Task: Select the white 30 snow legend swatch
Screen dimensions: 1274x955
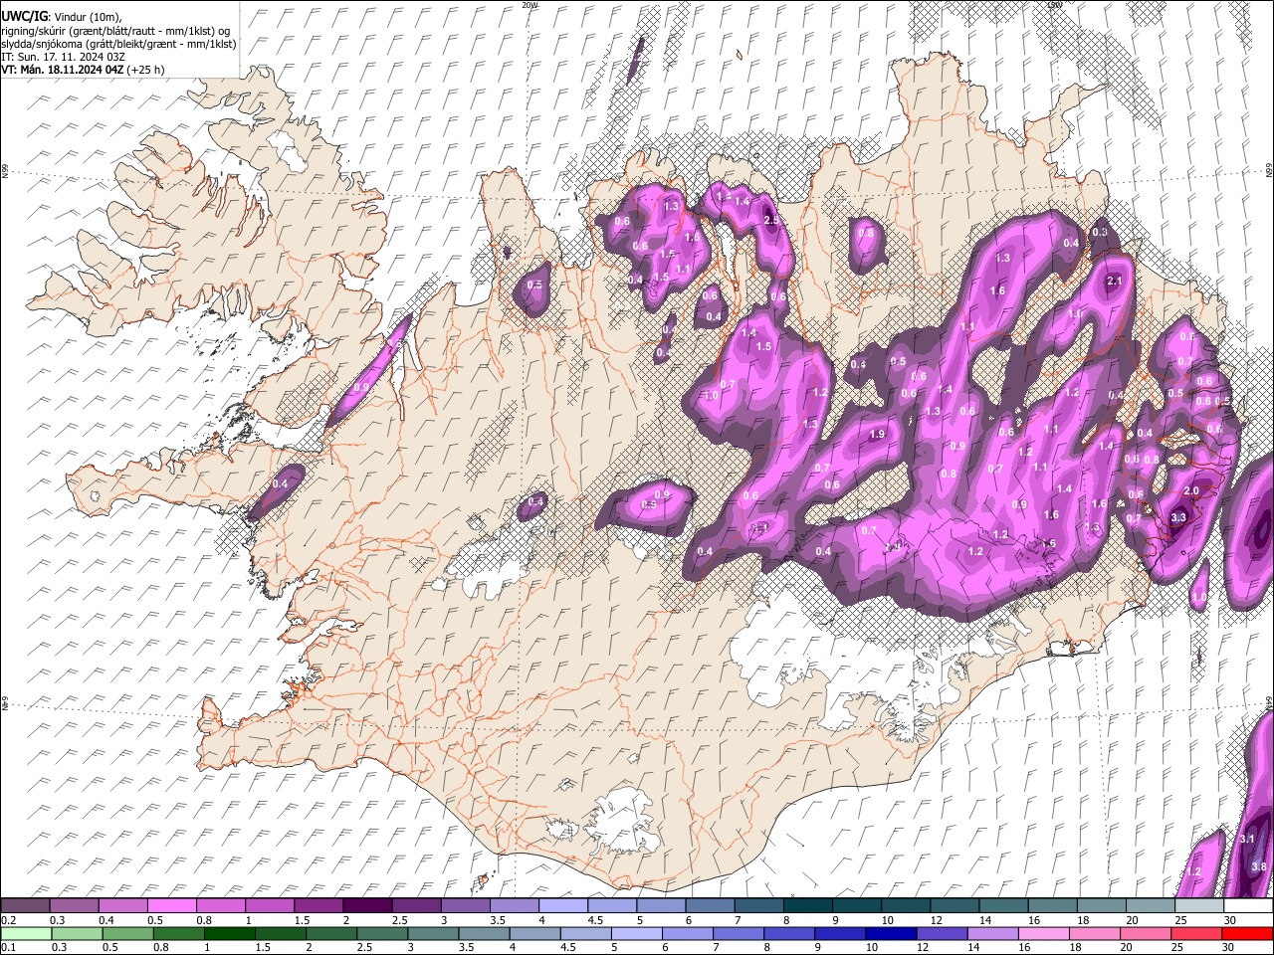Action: [1248, 906]
